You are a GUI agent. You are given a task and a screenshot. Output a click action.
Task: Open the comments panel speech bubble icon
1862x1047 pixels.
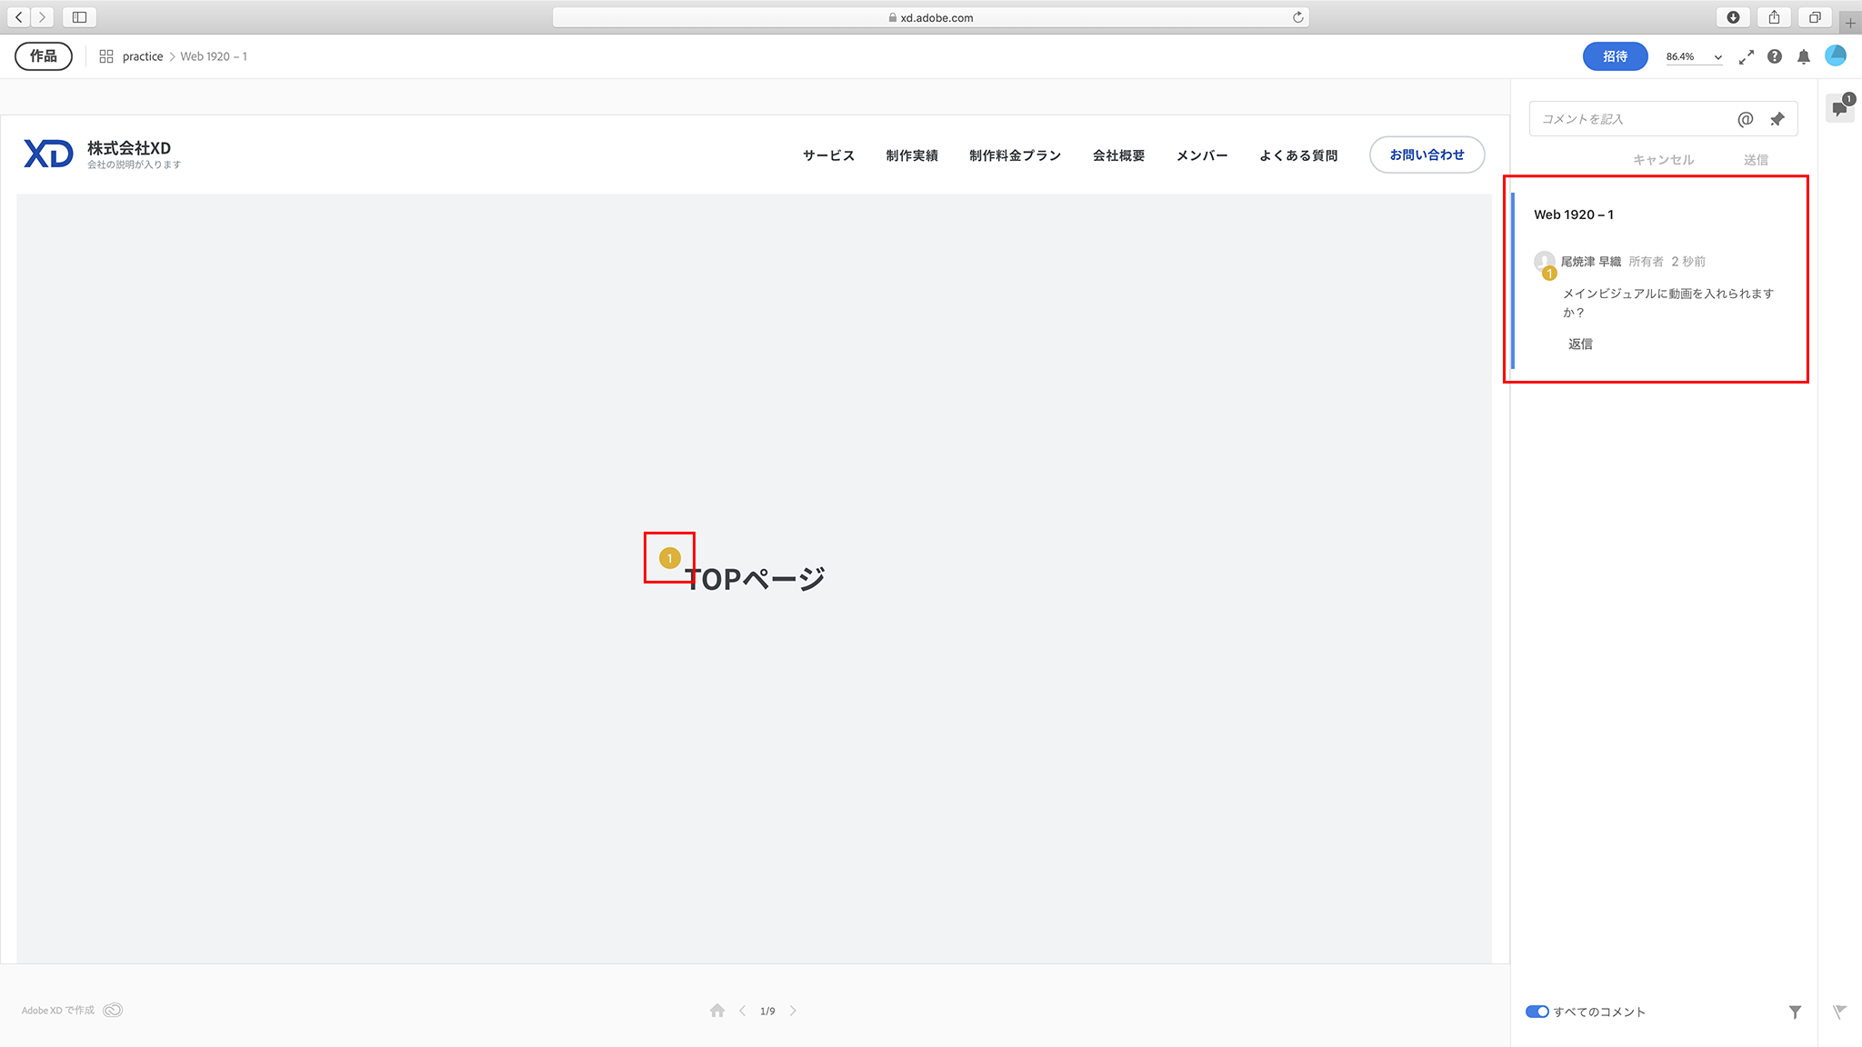(x=1840, y=108)
